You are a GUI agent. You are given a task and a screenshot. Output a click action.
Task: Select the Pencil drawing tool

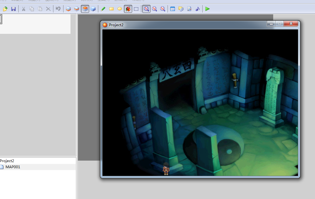pyautogui.click(x=103, y=9)
